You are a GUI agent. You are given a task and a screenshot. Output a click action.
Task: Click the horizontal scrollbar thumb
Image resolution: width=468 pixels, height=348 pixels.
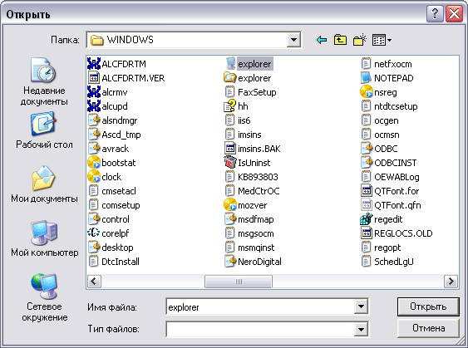[x=239, y=282]
